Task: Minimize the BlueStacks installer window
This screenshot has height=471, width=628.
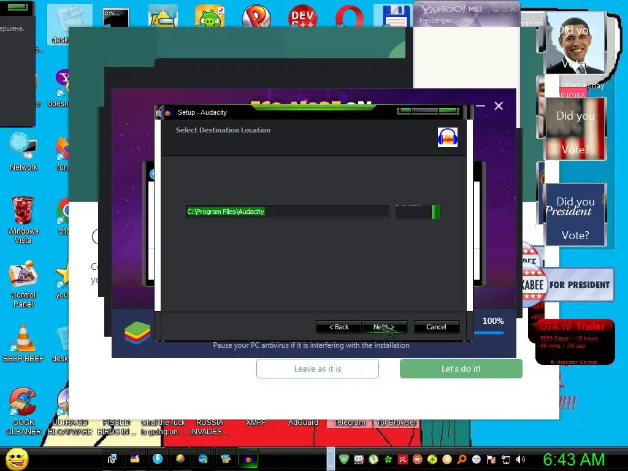Action: pyautogui.click(x=481, y=105)
